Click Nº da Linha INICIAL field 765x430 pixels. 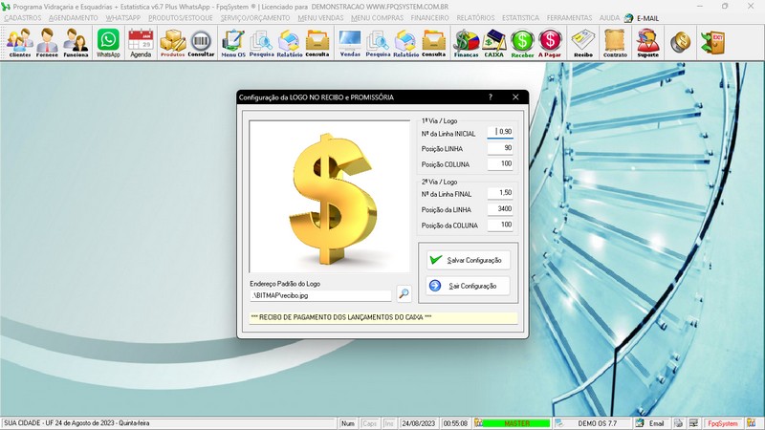pyautogui.click(x=500, y=132)
